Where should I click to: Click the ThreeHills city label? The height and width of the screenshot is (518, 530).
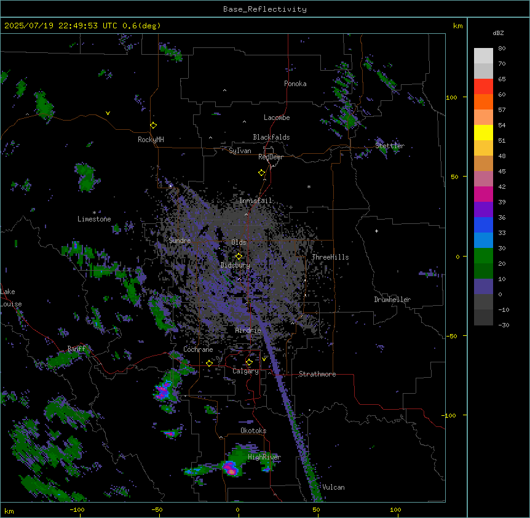click(x=330, y=257)
